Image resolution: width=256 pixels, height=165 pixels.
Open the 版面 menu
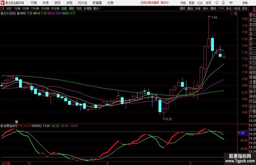coord(192,3)
